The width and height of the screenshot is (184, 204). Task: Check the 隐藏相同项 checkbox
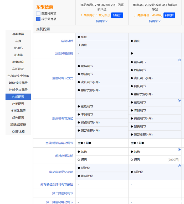pyautogui.click(x=38, y=13)
